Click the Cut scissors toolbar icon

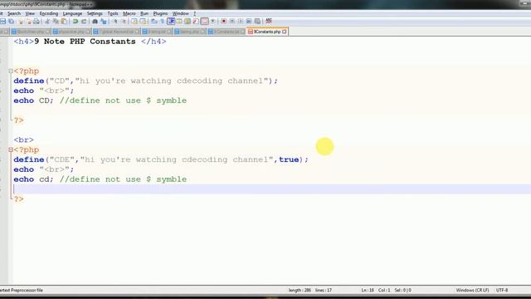pos(47,22)
